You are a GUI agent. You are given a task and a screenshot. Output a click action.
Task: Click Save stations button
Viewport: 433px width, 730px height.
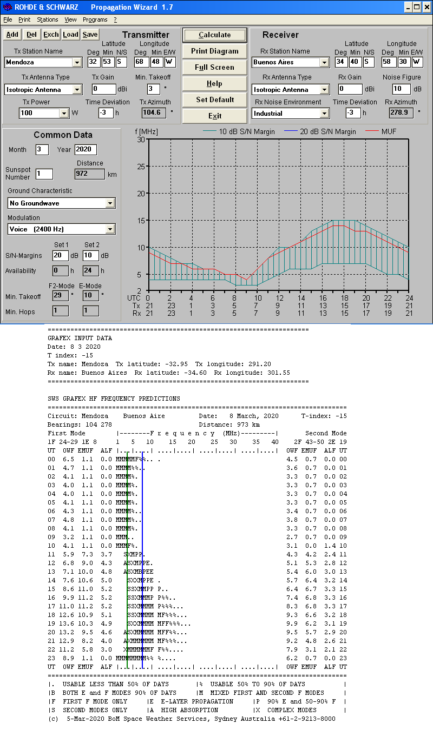tap(90, 35)
